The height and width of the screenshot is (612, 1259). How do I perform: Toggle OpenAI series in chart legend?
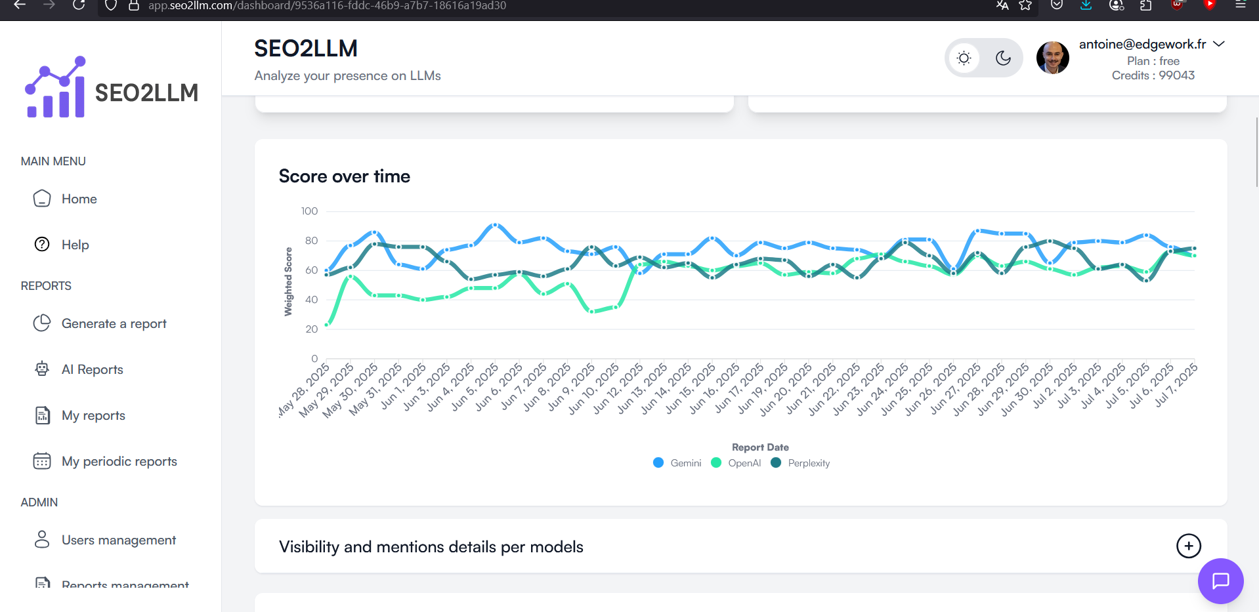point(736,463)
